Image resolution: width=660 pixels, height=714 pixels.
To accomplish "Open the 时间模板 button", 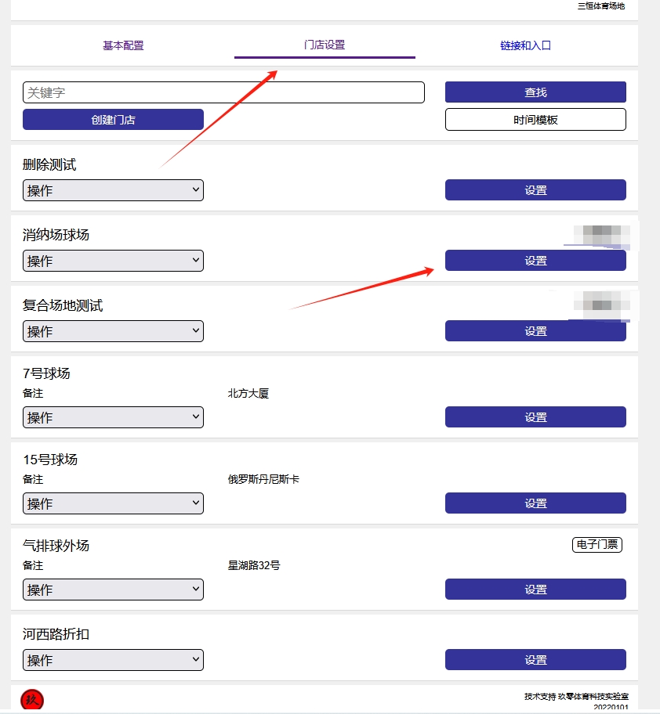I will click(x=535, y=120).
